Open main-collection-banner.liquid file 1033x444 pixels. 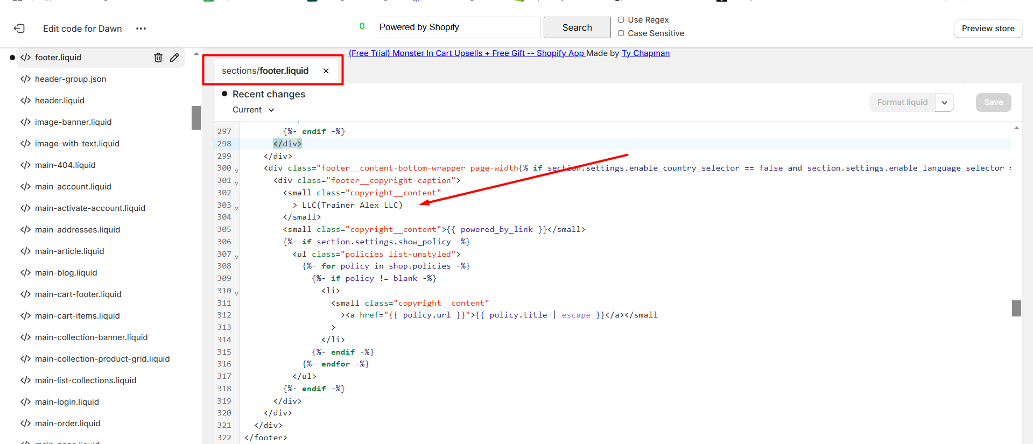pos(91,337)
